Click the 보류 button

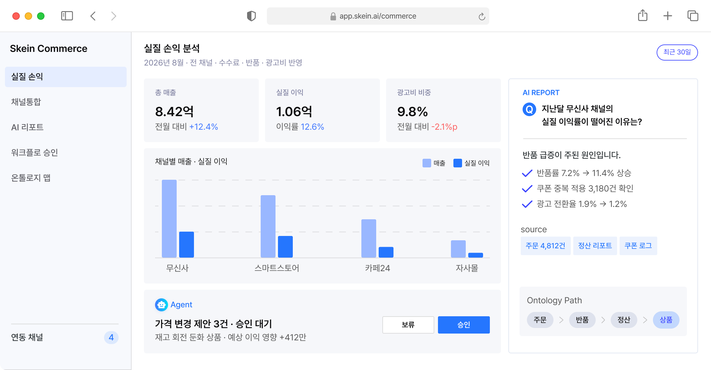pos(408,325)
